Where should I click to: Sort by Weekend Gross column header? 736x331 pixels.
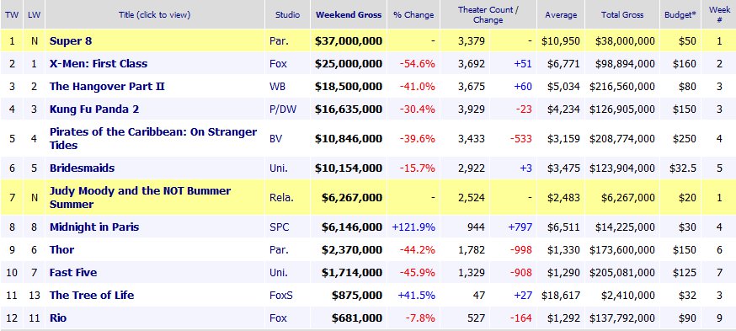[349, 14]
